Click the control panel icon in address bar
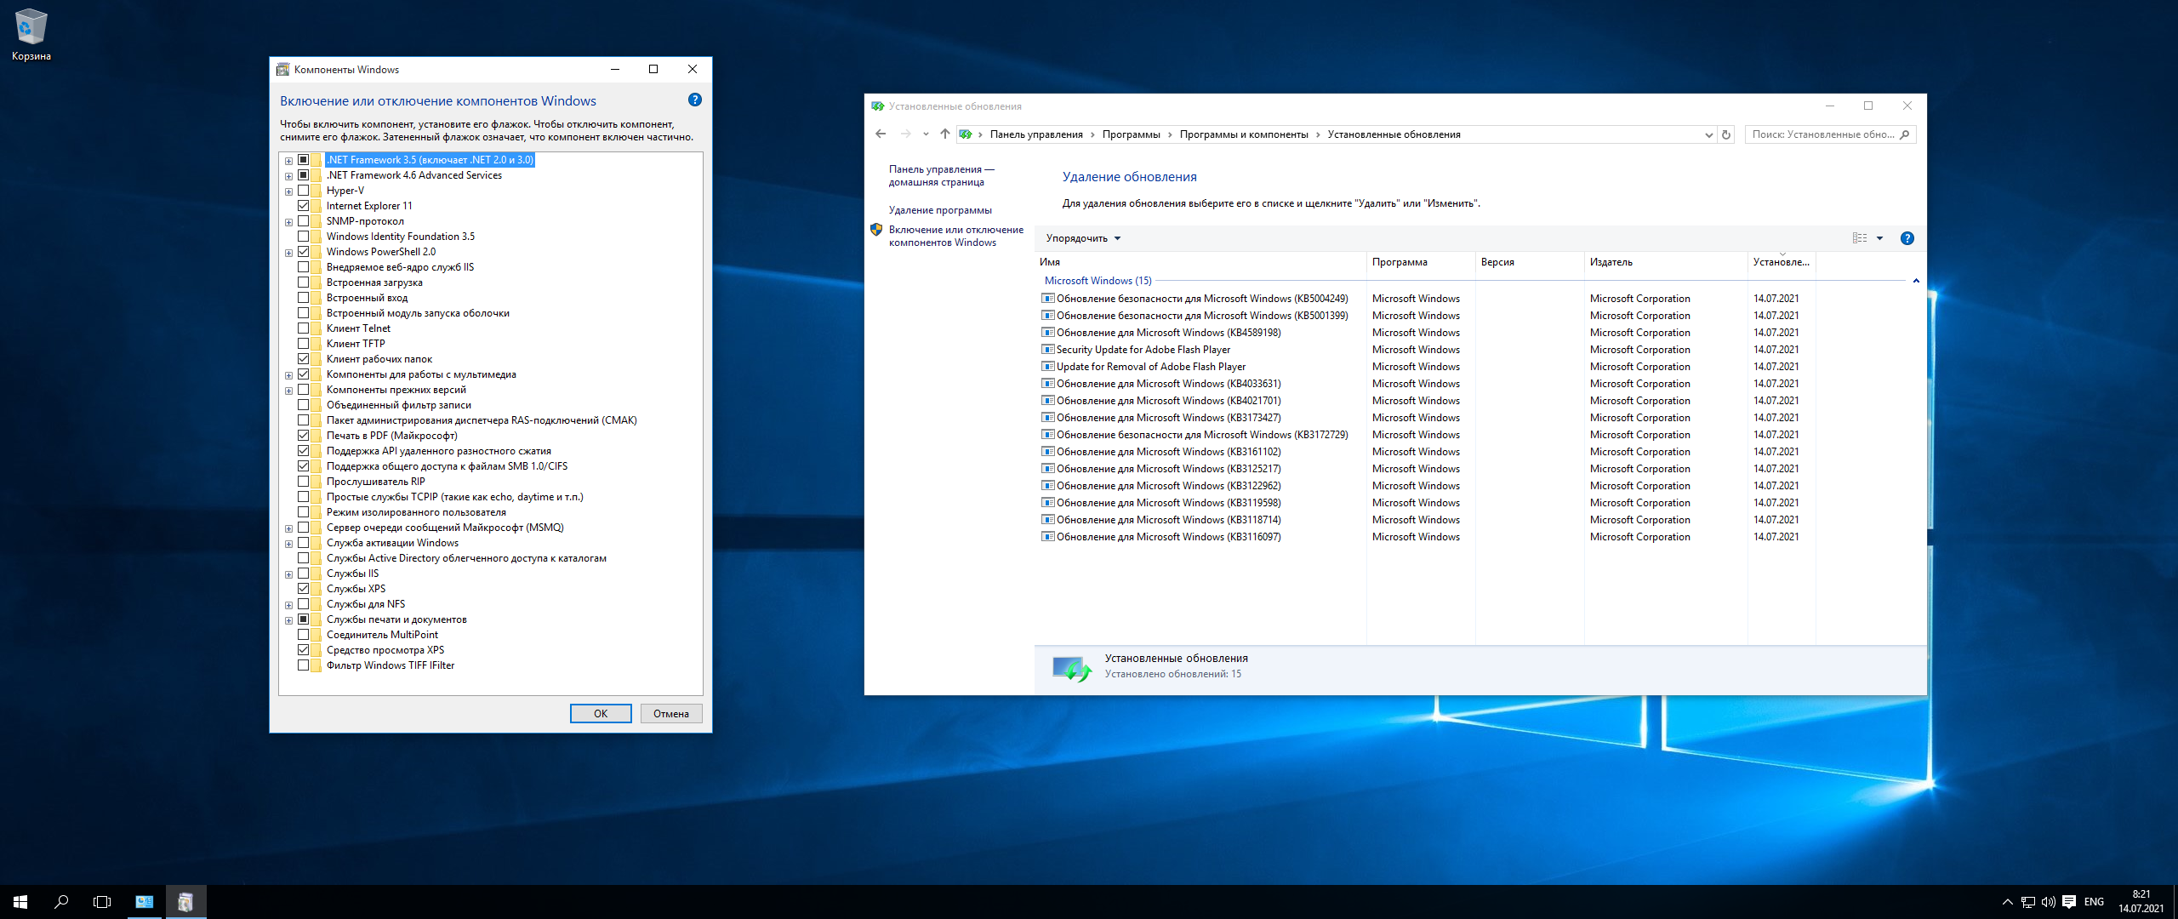This screenshot has width=2178, height=919. point(965,134)
